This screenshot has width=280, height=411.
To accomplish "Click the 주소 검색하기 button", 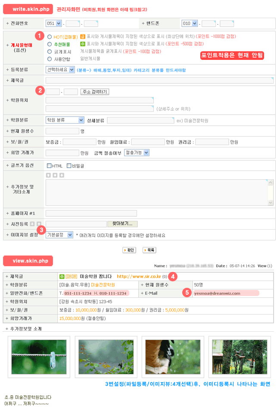I will (x=95, y=92).
